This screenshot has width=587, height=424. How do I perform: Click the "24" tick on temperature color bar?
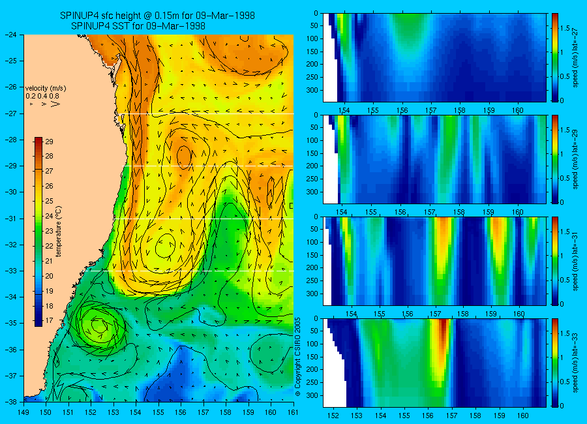(49, 216)
